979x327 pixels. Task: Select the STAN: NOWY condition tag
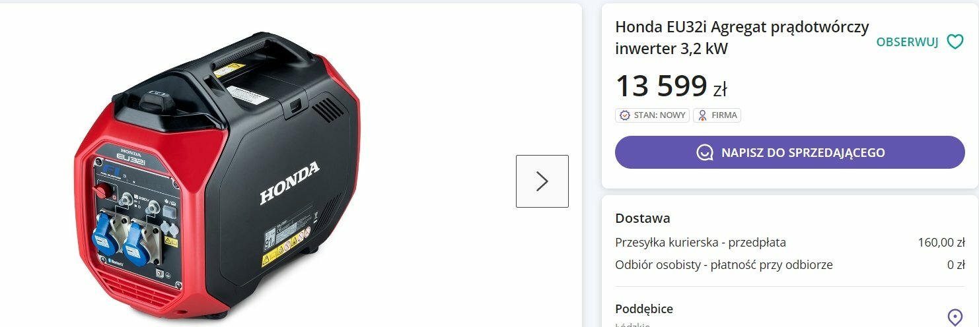[652, 115]
